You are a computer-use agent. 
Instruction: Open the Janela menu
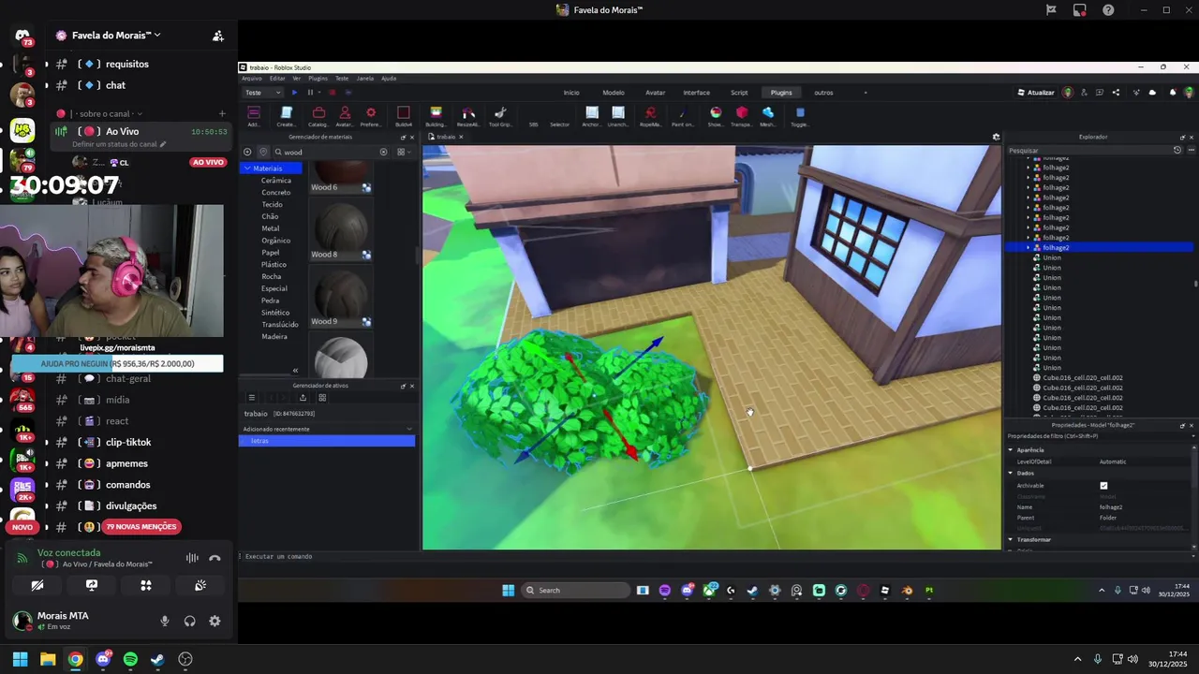point(365,79)
